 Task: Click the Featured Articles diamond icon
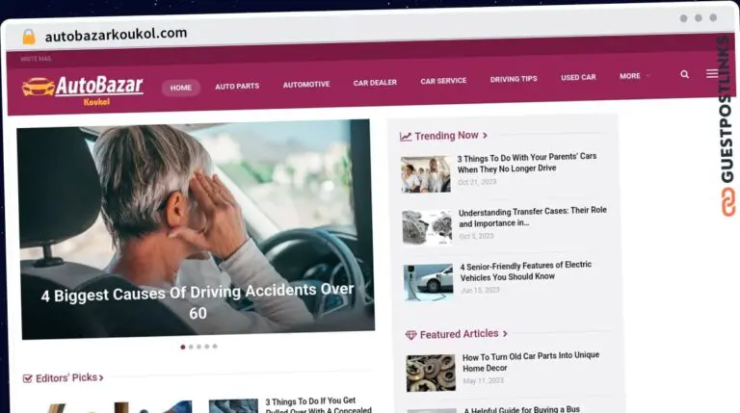coord(411,335)
